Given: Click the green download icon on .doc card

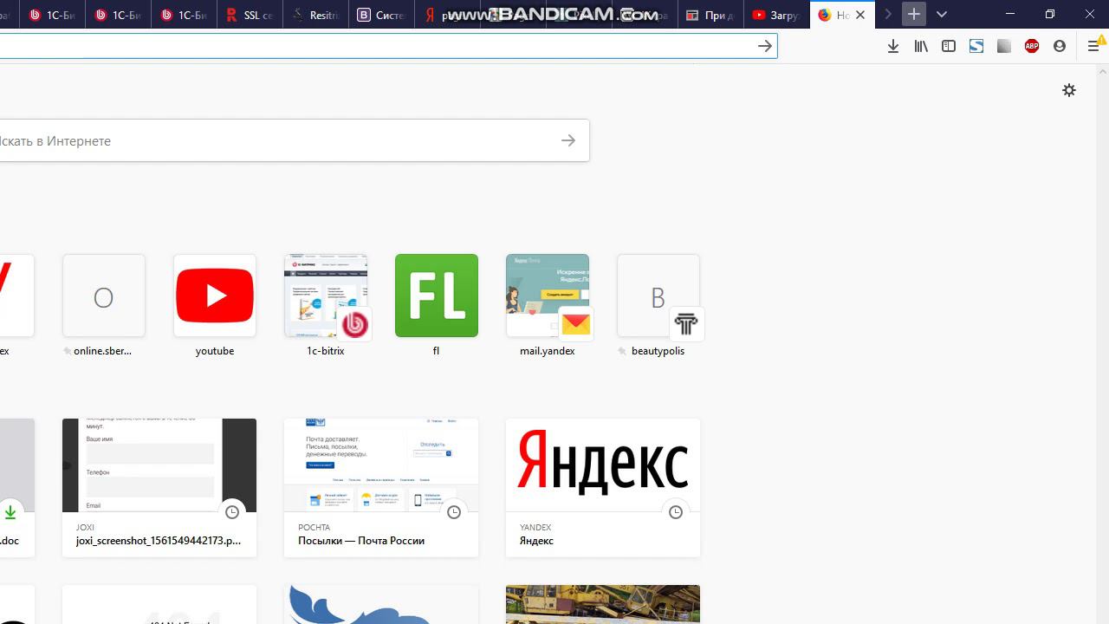Looking at the screenshot, I should point(10,512).
